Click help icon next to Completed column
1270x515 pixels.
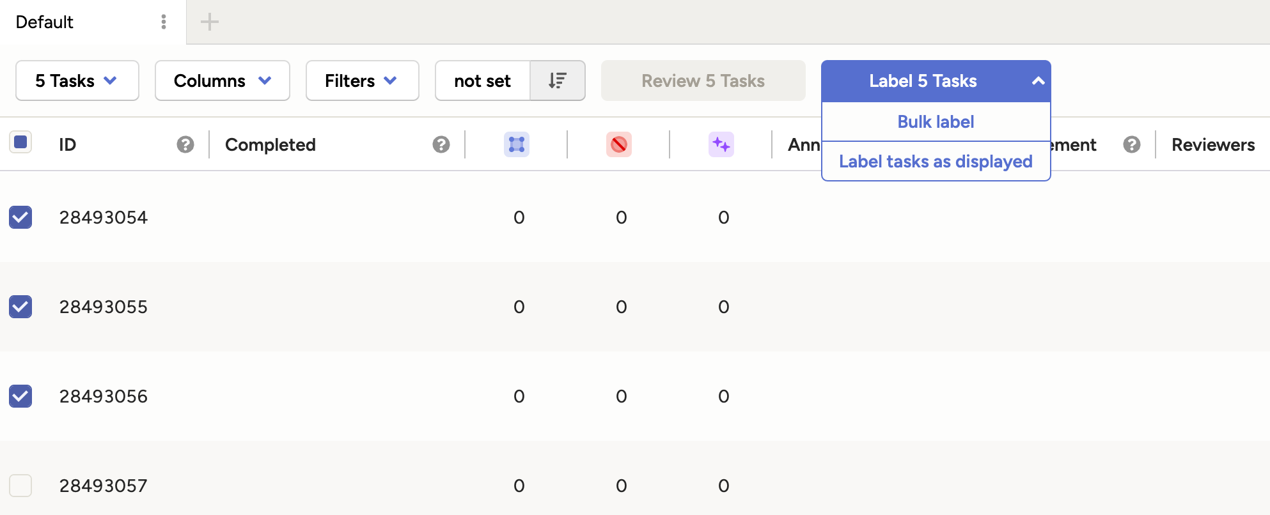[441, 144]
